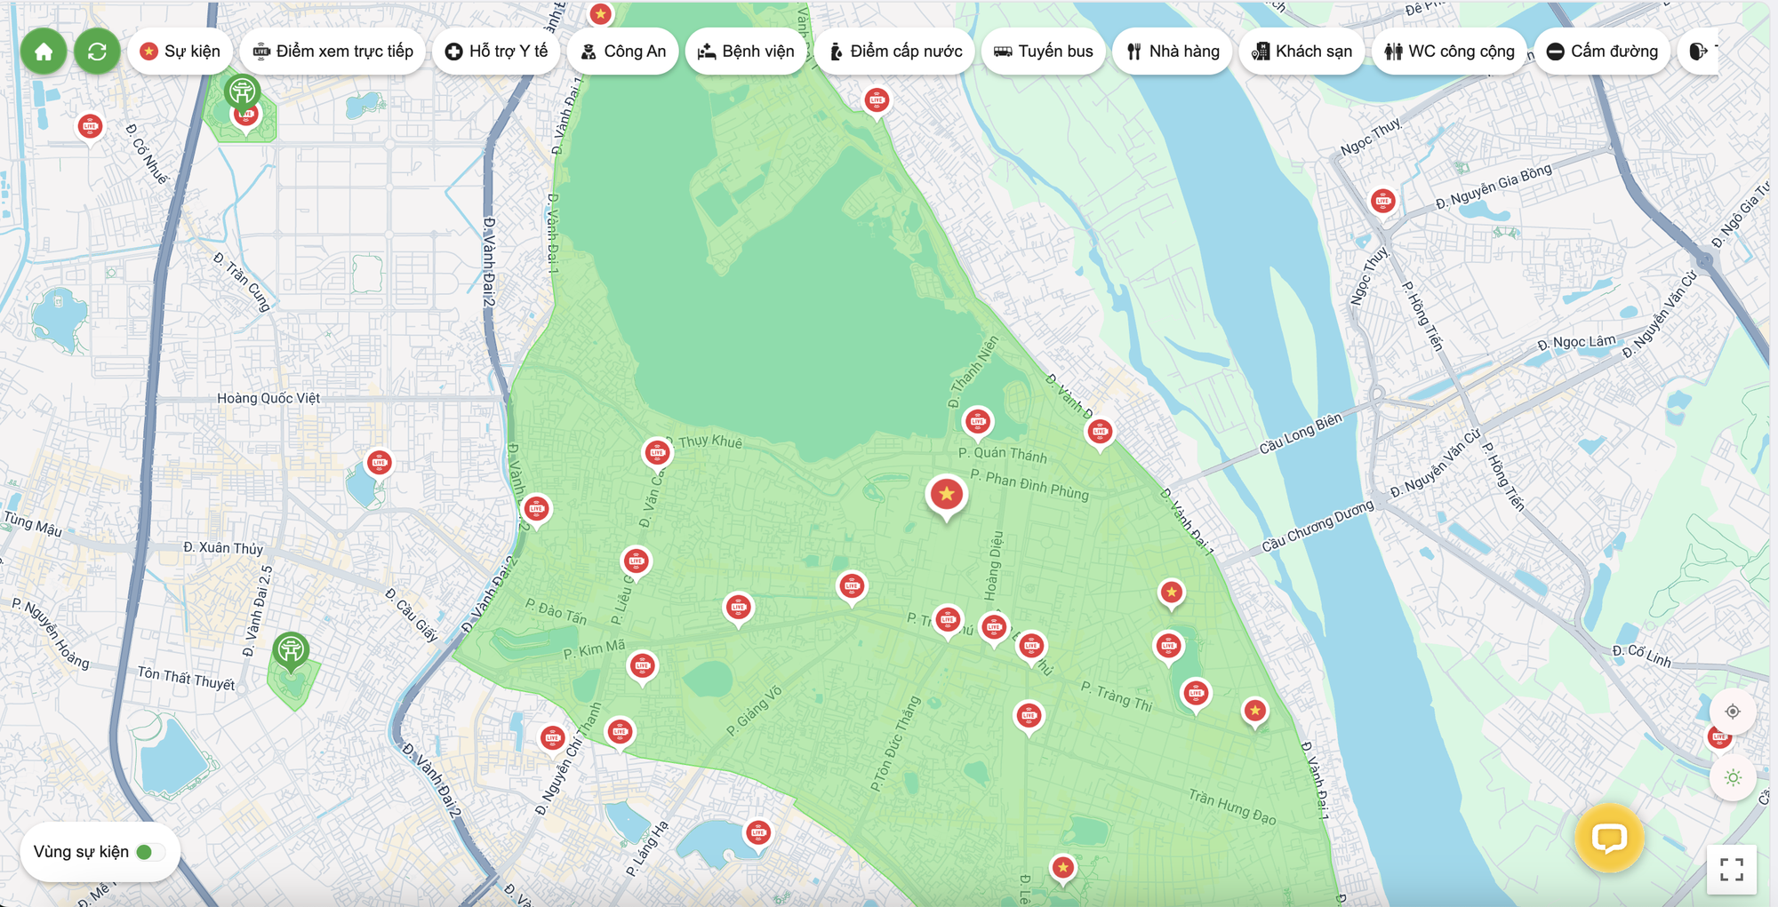Filter by Bệnh viện
The height and width of the screenshot is (907, 1778).
746,52
